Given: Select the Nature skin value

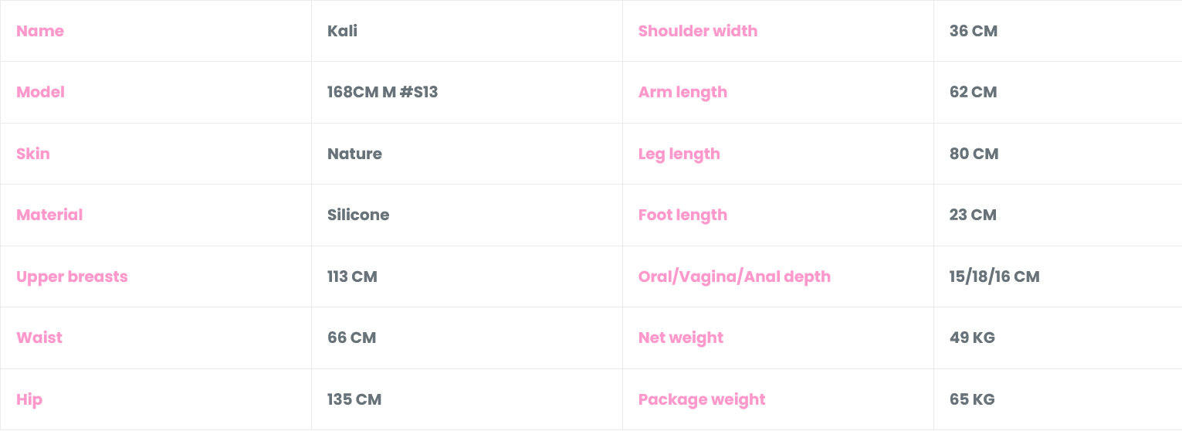Looking at the screenshot, I should 354,154.
